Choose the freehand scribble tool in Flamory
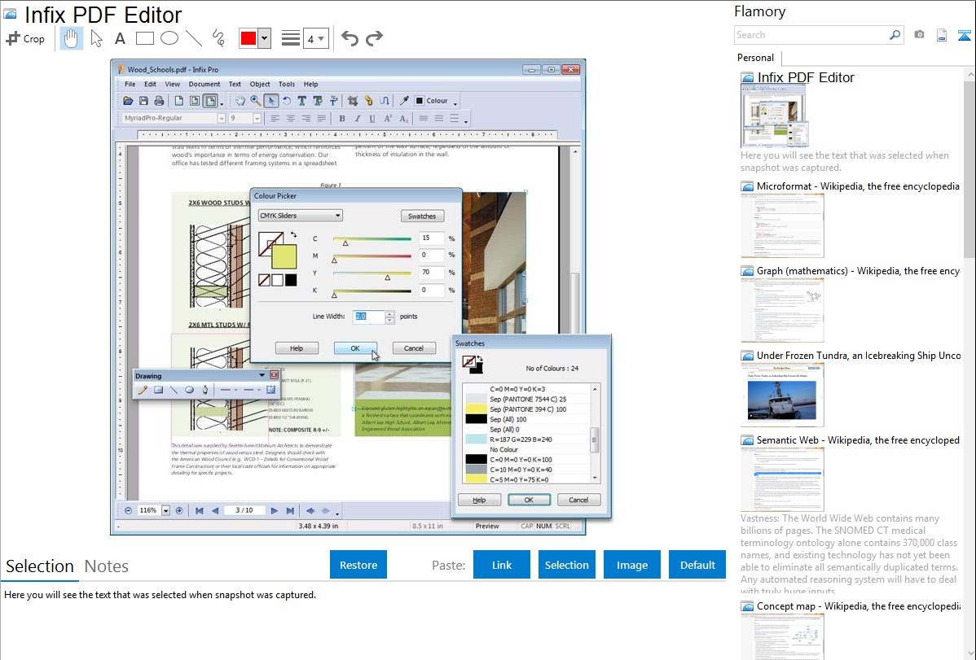This screenshot has height=660, width=976. [x=218, y=38]
